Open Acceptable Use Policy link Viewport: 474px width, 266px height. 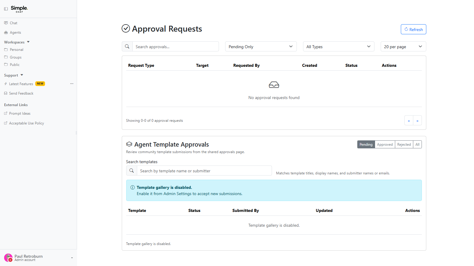pyautogui.click(x=26, y=123)
